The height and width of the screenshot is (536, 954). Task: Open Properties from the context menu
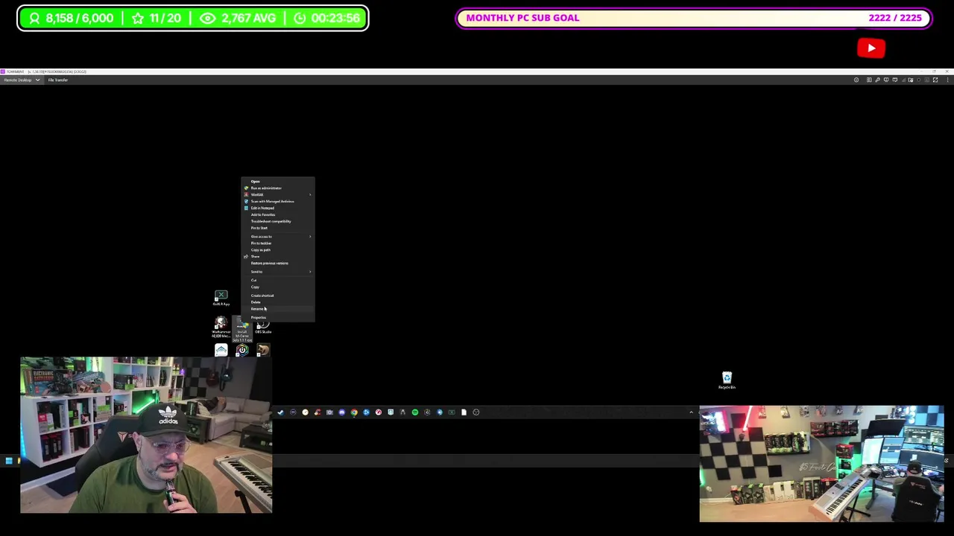[x=277, y=318]
